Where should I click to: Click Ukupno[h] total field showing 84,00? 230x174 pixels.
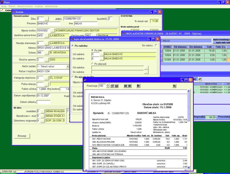pyautogui.click(x=211, y=117)
